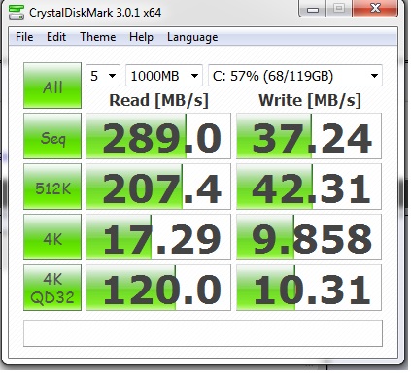Start the Seq sequential test
This screenshot has width=411, height=377.
tap(52, 136)
